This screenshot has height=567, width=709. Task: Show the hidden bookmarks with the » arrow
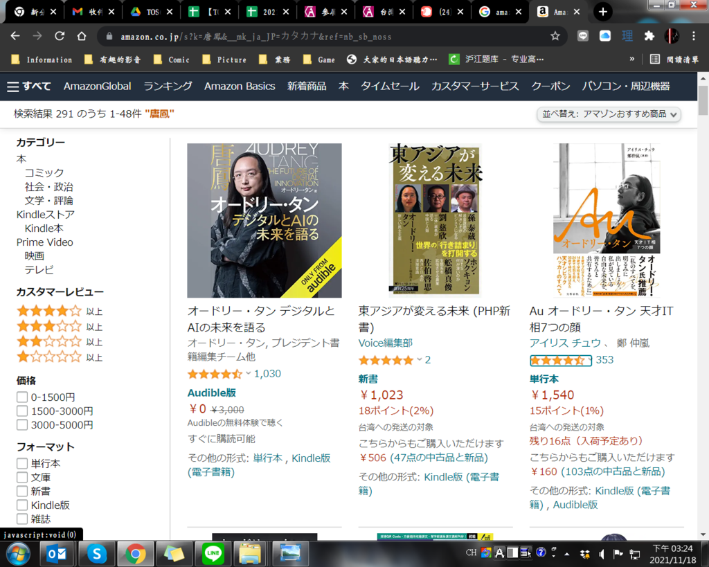[x=631, y=60]
